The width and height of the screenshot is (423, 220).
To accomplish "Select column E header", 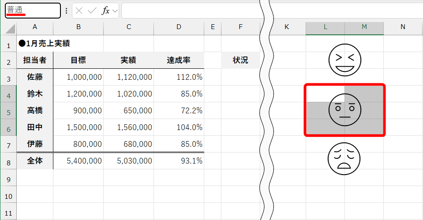I will click(213, 27).
